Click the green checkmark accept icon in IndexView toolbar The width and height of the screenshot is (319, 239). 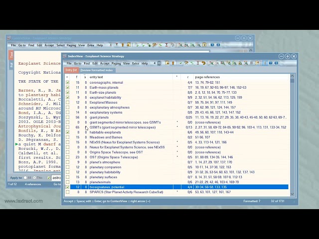[180, 63]
